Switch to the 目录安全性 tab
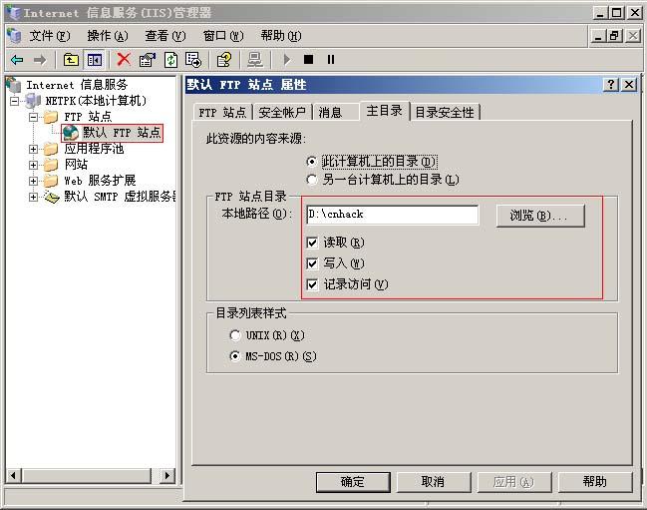647x510 pixels. tap(445, 113)
